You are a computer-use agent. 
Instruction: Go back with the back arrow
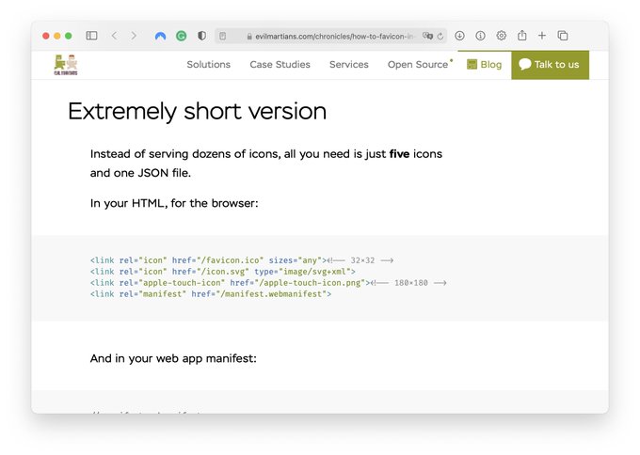(x=114, y=36)
